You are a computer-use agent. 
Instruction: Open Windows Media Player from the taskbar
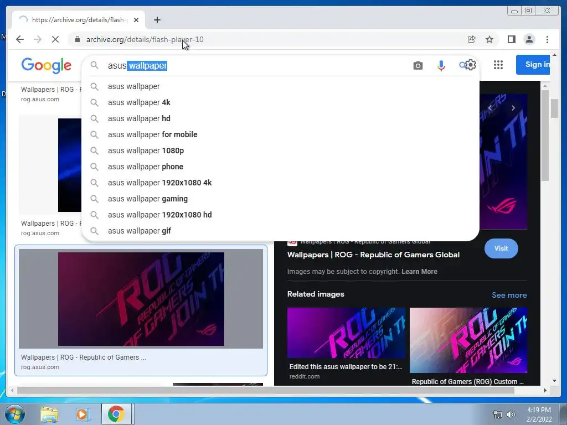pyautogui.click(x=83, y=414)
